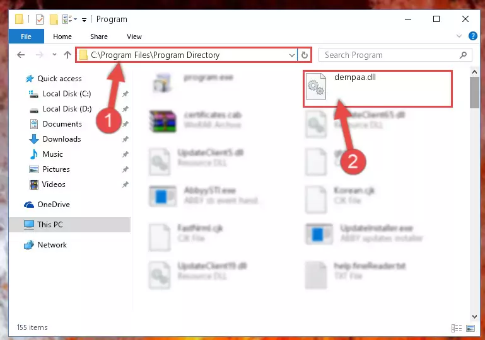Select the blurred Korean.cjk file
This screenshot has width=485, height=340.
[340, 199]
